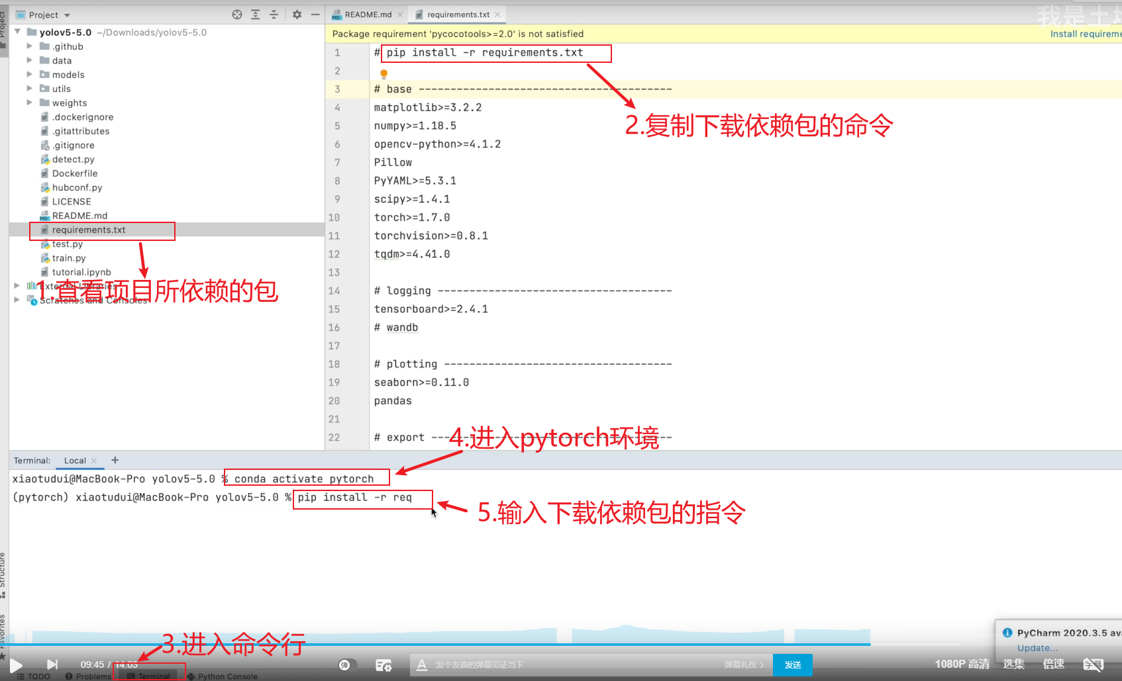
Task: Click Structure side tool window tab
Action: pyautogui.click(x=3, y=574)
